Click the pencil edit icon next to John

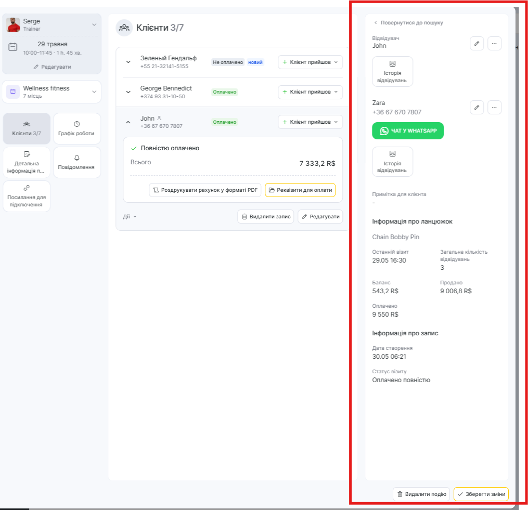pyautogui.click(x=477, y=44)
